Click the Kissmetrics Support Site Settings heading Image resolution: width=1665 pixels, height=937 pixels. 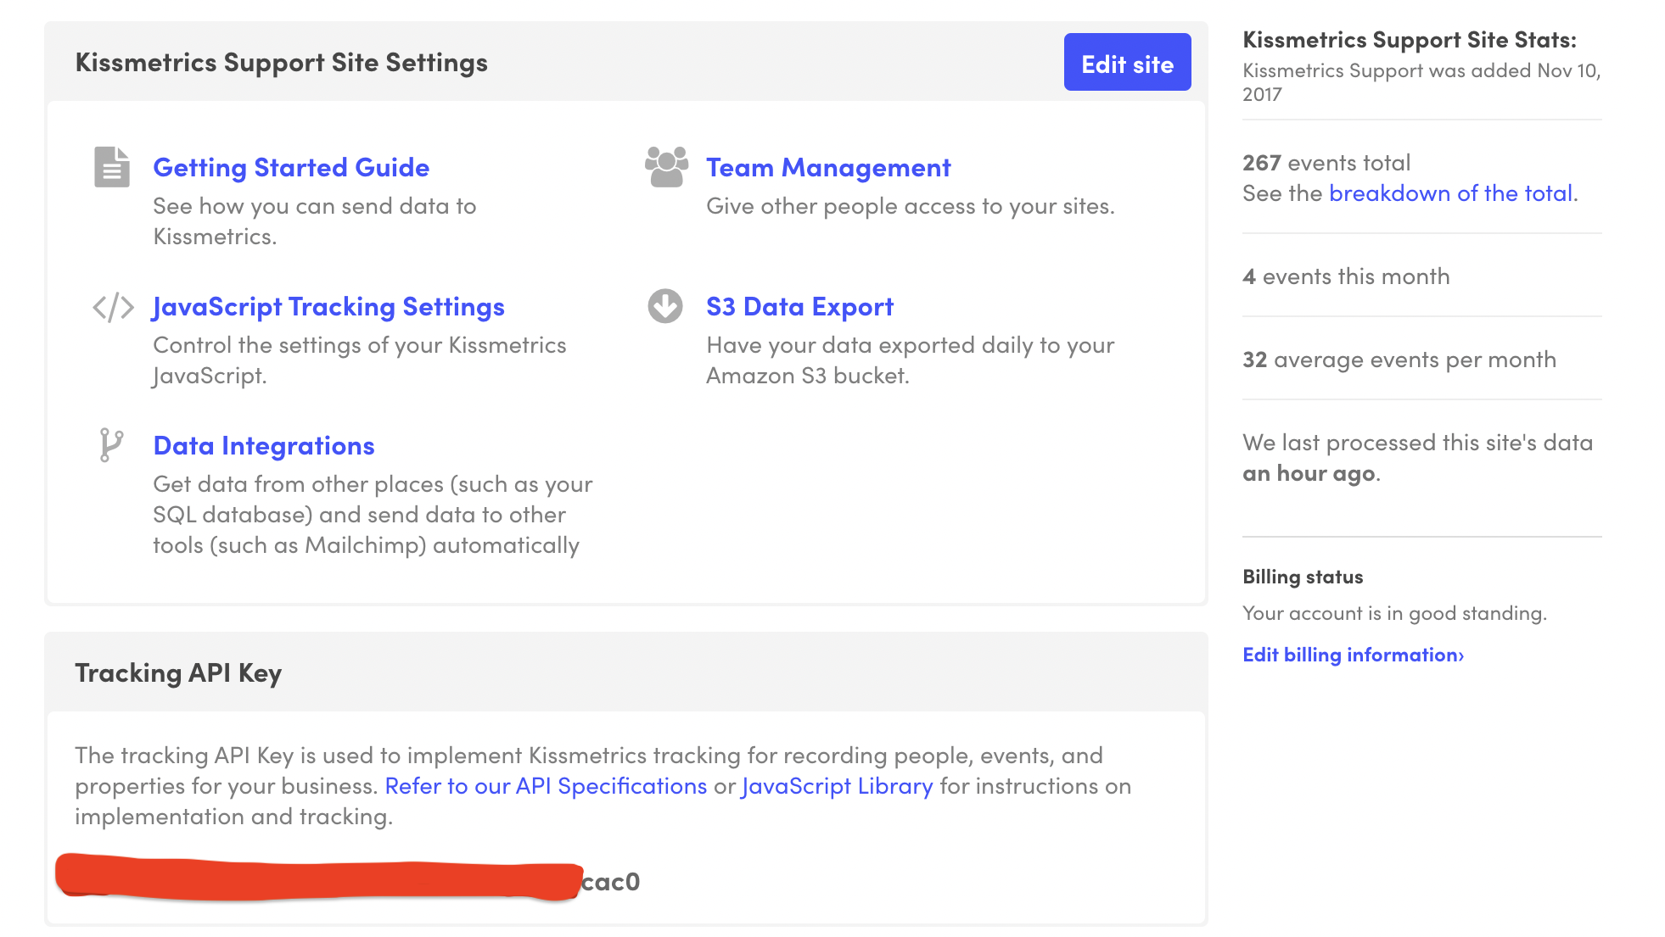(281, 63)
